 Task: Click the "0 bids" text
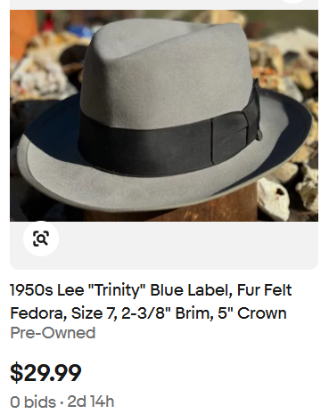tap(33, 402)
